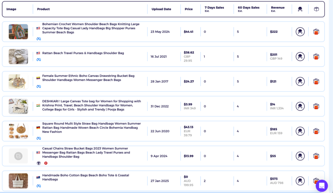333x193 pixels.
Task: Sort by Revenue Est. column header
Action: coord(278,9)
